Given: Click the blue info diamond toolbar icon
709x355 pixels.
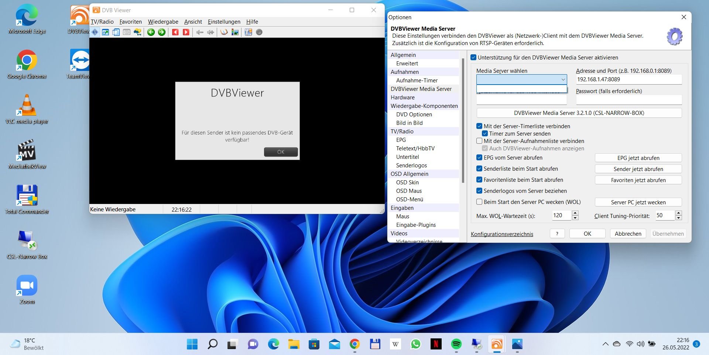Looking at the screenshot, I should click(95, 32).
